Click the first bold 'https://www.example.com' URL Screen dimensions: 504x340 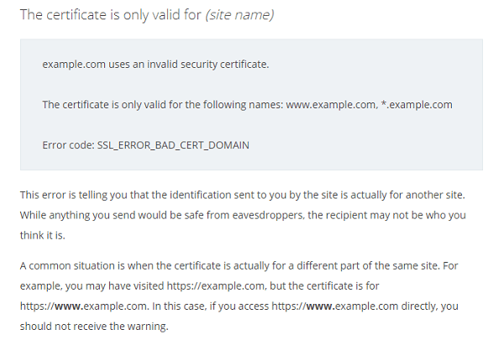pos(84,306)
